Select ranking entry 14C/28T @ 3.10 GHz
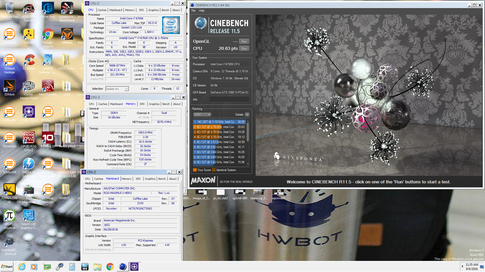Screen dimensions: 485x272 (219, 122)
